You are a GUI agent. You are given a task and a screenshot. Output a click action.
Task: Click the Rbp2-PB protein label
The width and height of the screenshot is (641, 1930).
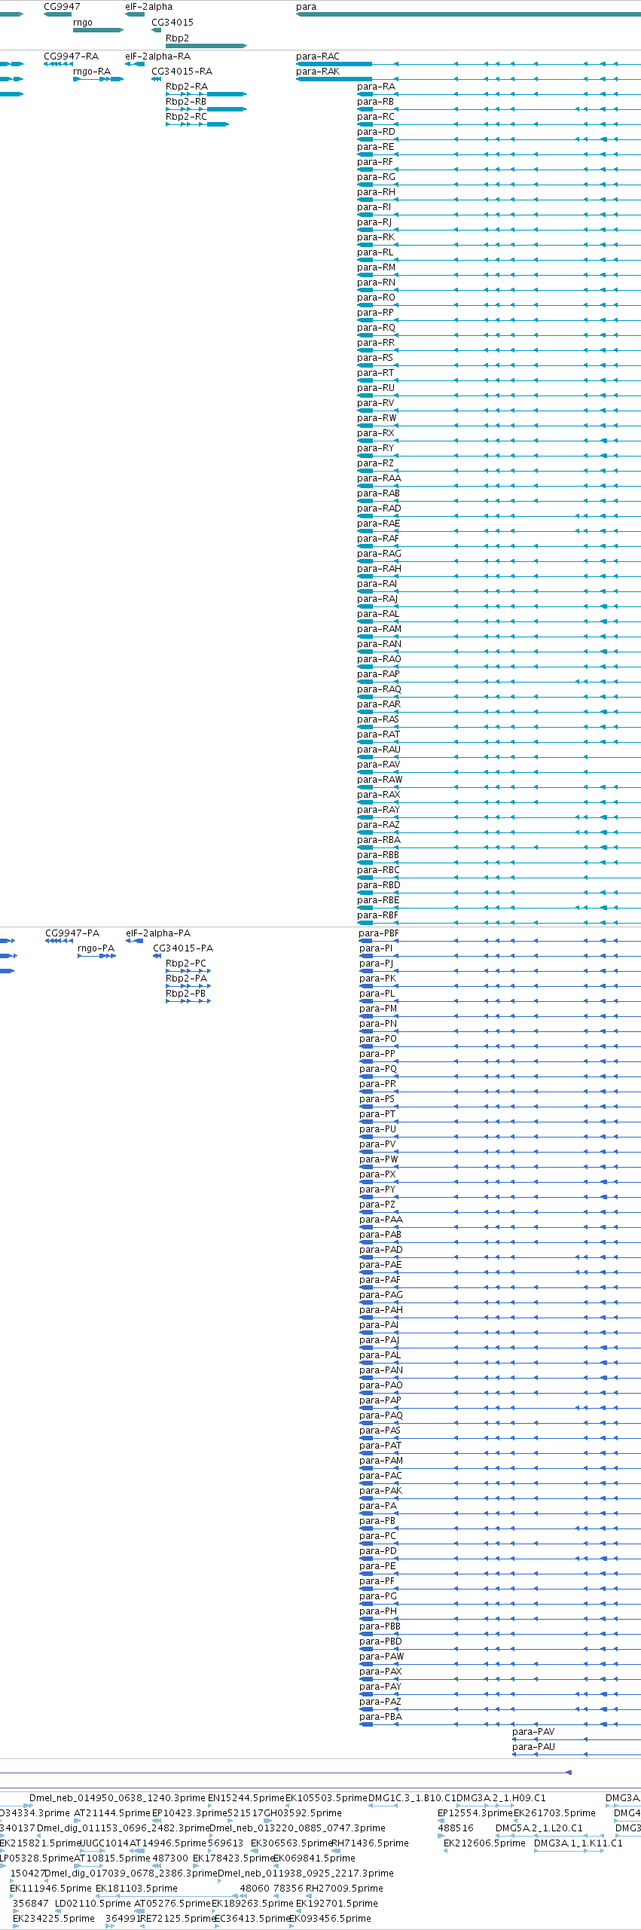(185, 994)
